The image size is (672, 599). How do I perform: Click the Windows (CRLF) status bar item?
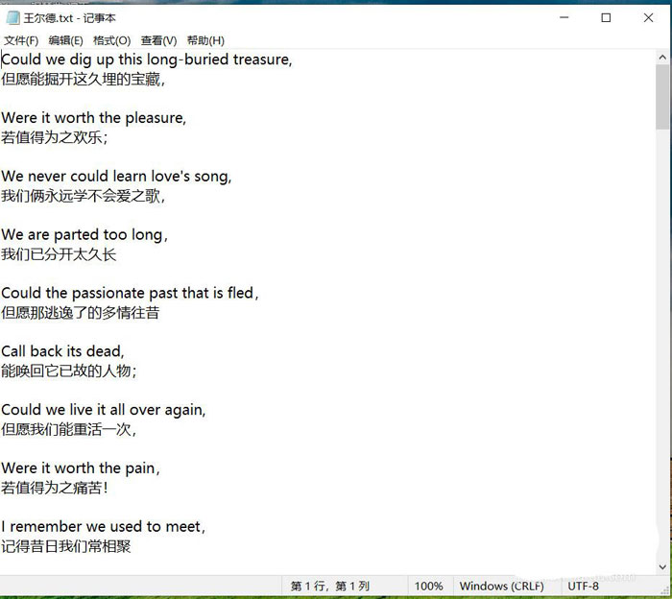(x=501, y=586)
